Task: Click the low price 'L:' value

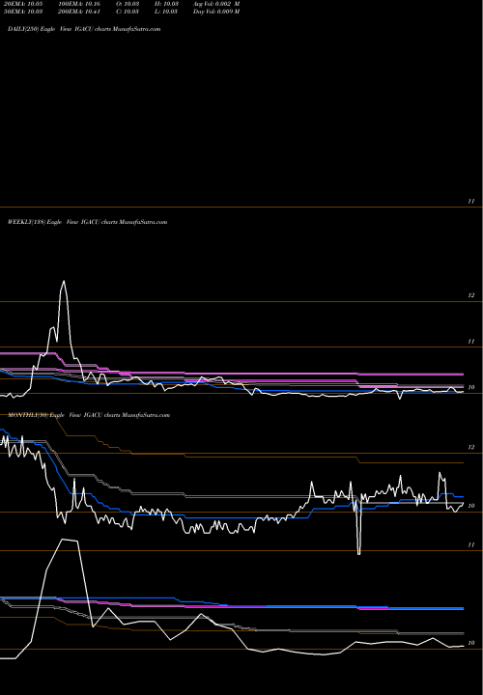Action: coord(166,12)
